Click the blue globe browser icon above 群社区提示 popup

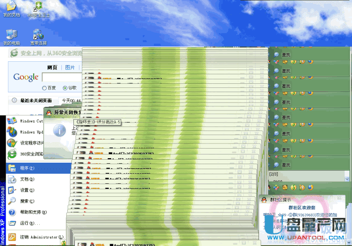click(311, 187)
